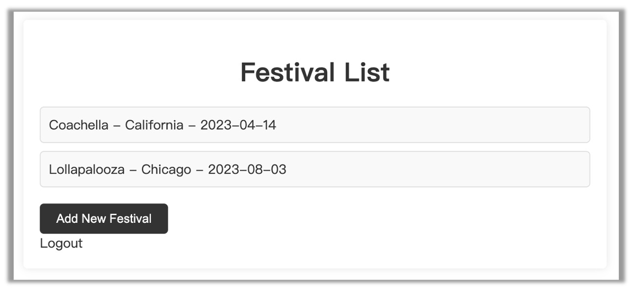Screen dimensions: 633x292
Task: Log out using the Logout link
Action: point(61,243)
